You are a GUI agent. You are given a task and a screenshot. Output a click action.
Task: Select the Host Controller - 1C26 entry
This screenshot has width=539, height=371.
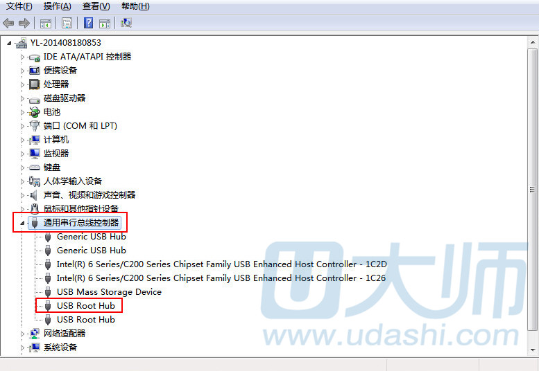coord(221,278)
